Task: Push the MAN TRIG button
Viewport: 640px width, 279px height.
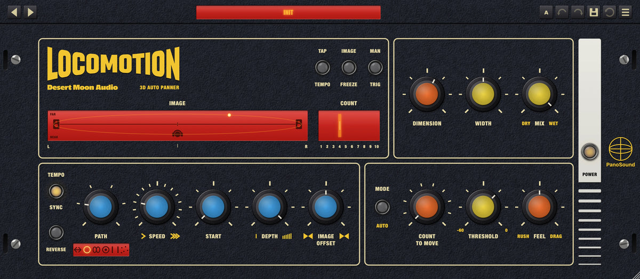Action: 375,68
